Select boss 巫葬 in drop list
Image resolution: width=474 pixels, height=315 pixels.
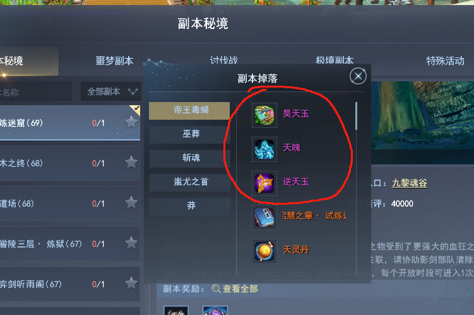pos(189,134)
